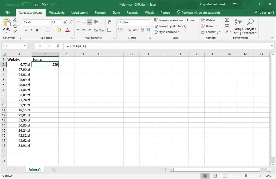This screenshot has width=276, height=179.
Task: Switch to the Wstawianie tab
Action: (x=57, y=13)
